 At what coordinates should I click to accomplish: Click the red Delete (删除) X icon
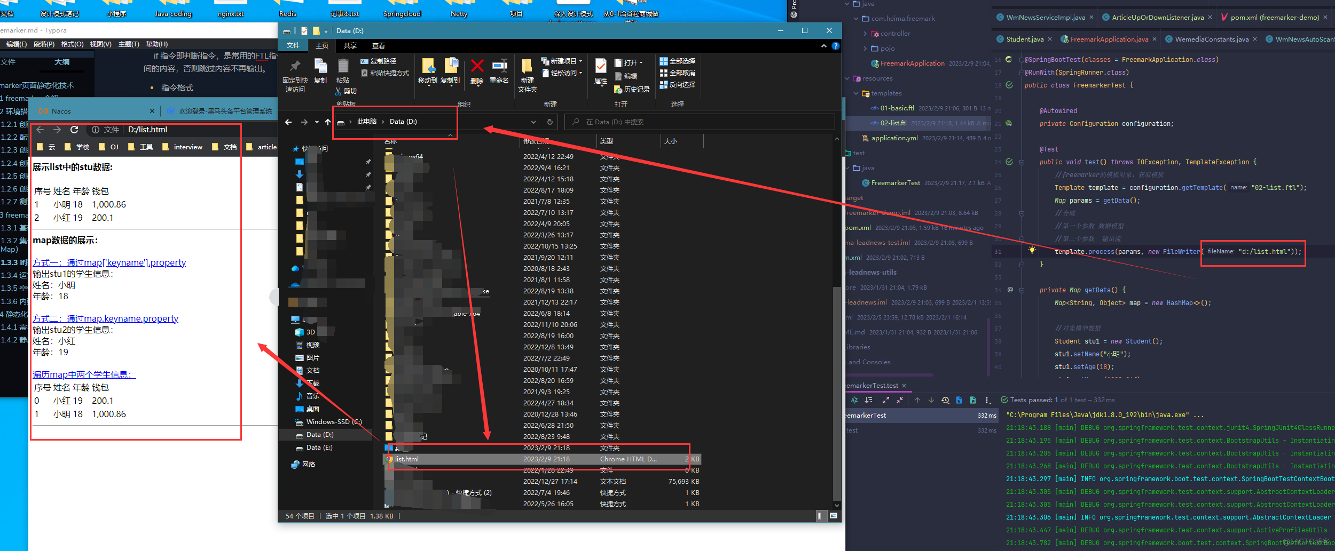coord(477,66)
